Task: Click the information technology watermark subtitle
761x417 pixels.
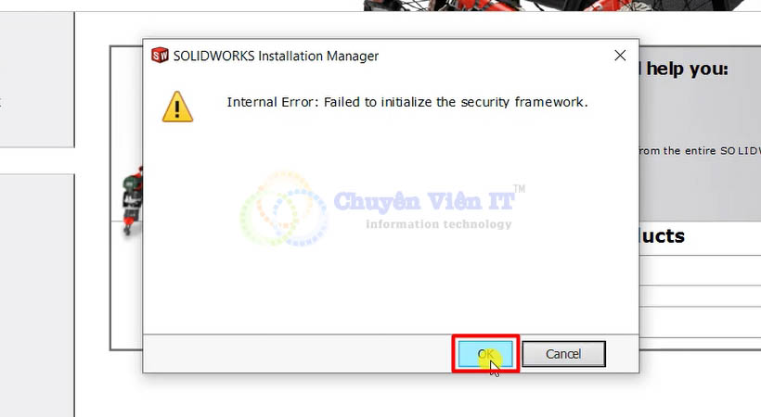Action: tap(439, 224)
